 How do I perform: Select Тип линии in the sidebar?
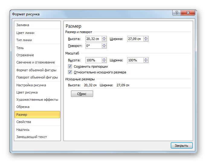37,40
